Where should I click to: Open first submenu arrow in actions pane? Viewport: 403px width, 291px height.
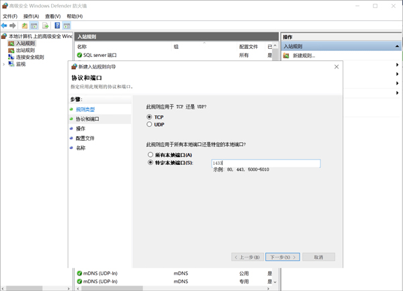tap(397, 65)
